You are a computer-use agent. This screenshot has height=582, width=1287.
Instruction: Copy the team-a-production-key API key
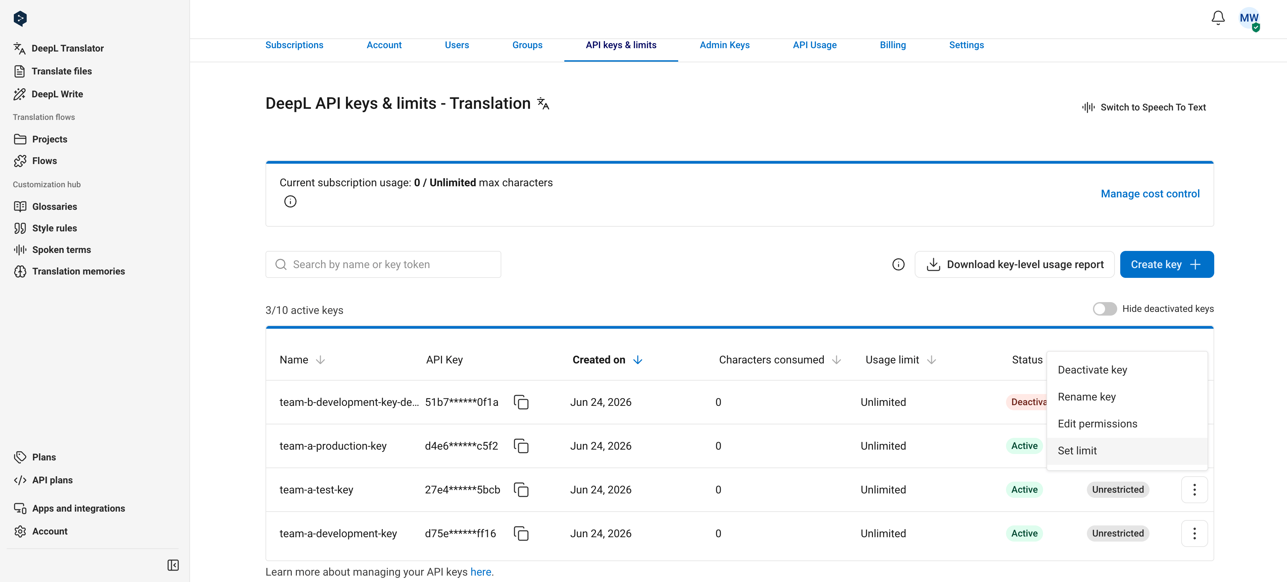pos(521,446)
